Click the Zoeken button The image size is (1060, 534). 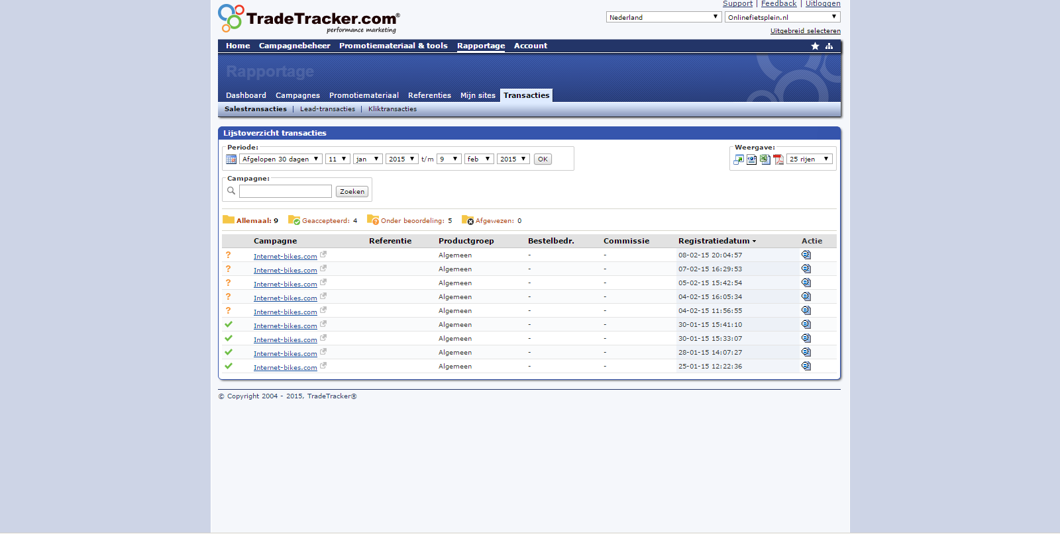(352, 192)
